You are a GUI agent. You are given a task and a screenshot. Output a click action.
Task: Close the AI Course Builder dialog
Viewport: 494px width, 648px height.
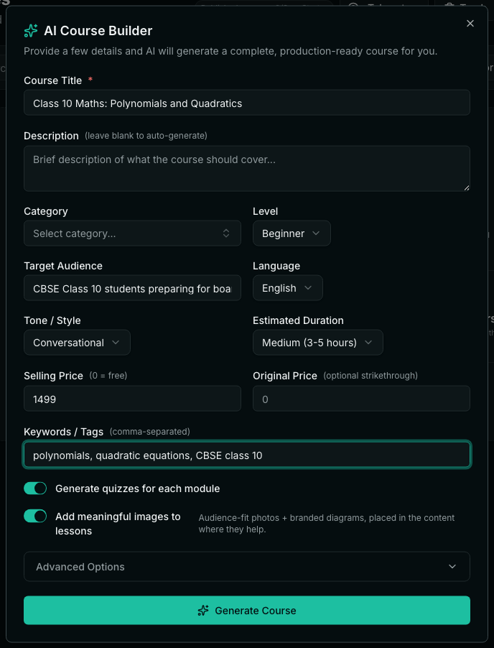click(x=470, y=24)
